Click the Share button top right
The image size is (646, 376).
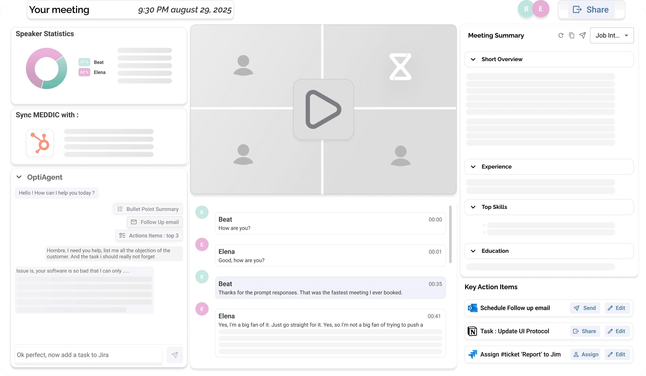point(591,9)
